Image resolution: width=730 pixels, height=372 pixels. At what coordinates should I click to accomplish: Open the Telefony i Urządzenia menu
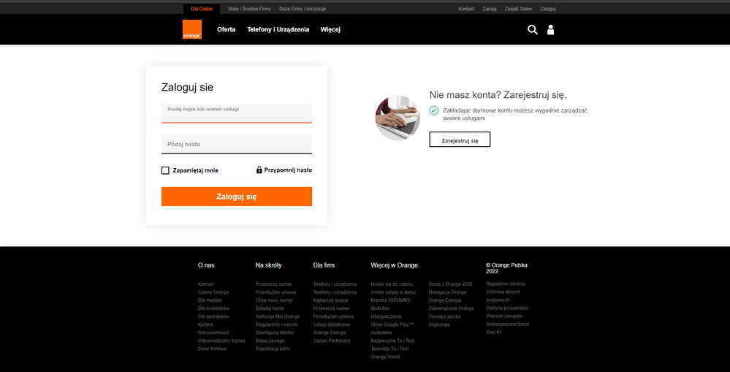click(x=278, y=29)
